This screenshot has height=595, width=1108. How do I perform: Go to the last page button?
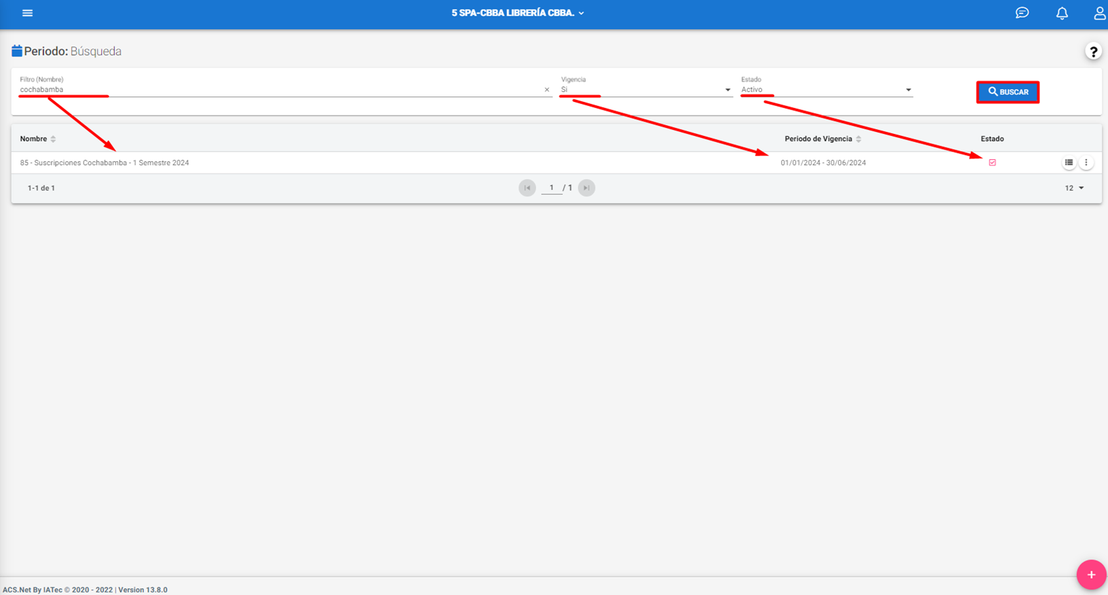(586, 188)
